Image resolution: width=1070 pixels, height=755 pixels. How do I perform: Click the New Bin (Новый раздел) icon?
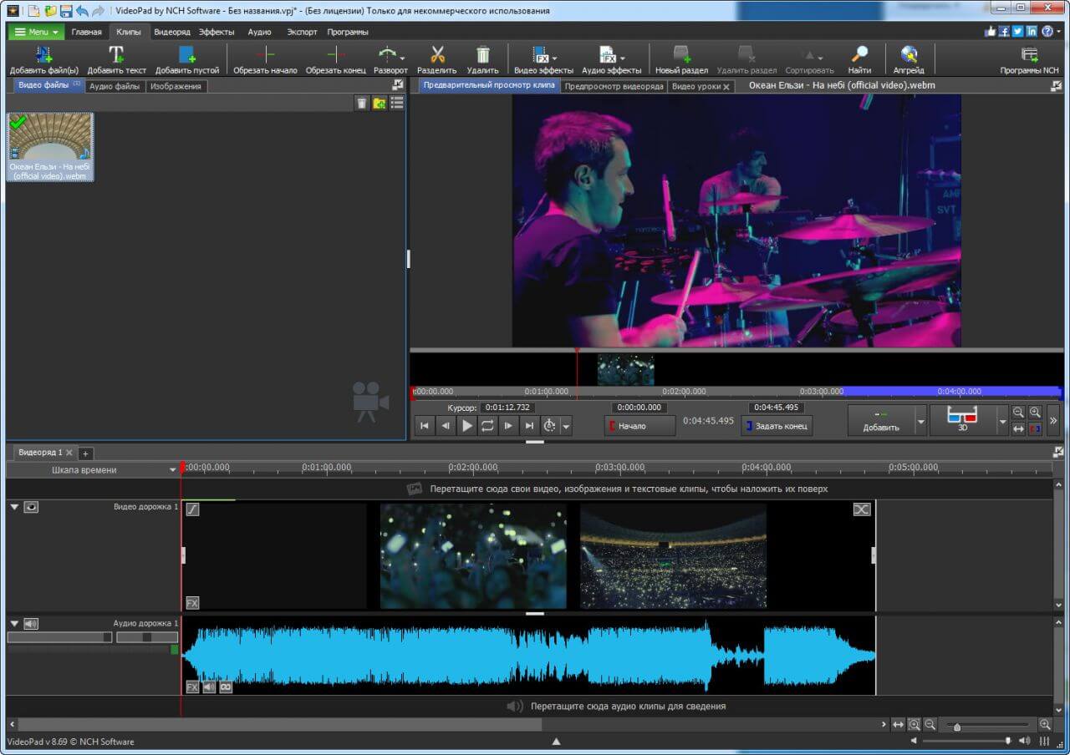(681, 55)
